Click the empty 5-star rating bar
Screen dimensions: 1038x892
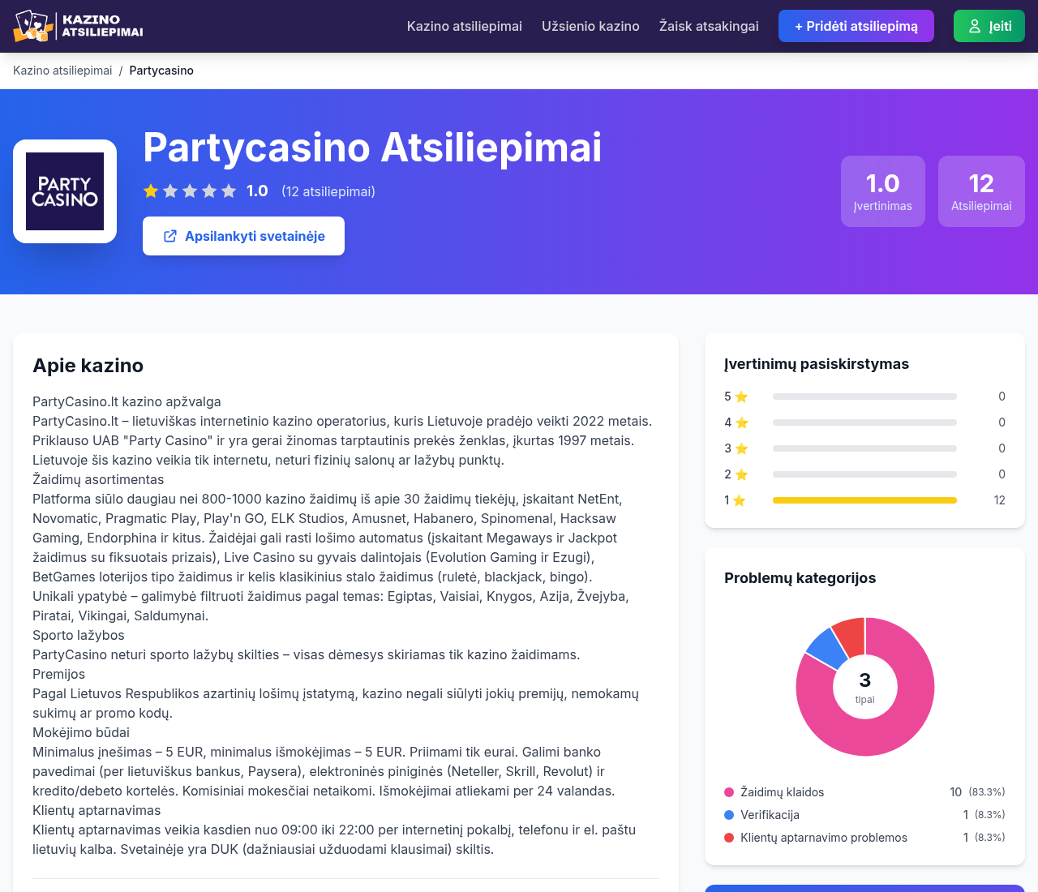864,397
